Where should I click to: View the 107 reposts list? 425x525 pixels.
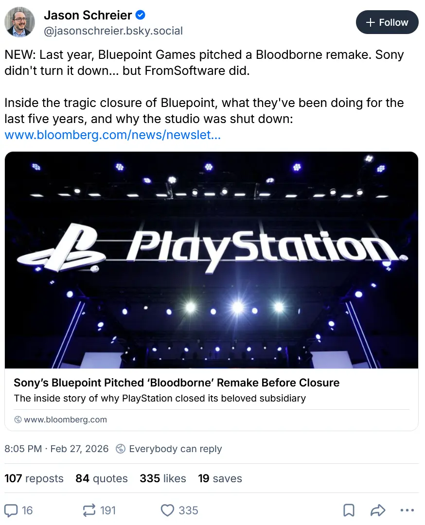click(x=34, y=478)
